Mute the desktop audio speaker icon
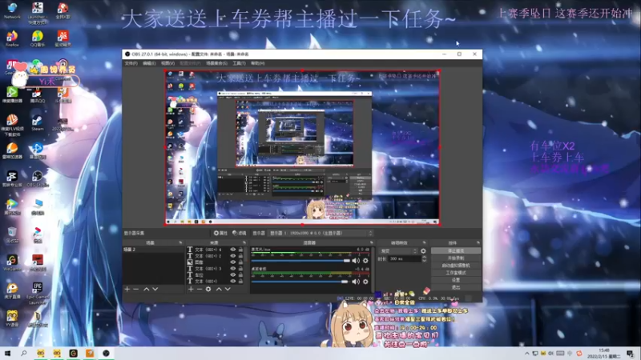Image resolution: width=641 pixels, height=360 pixels. point(356,282)
